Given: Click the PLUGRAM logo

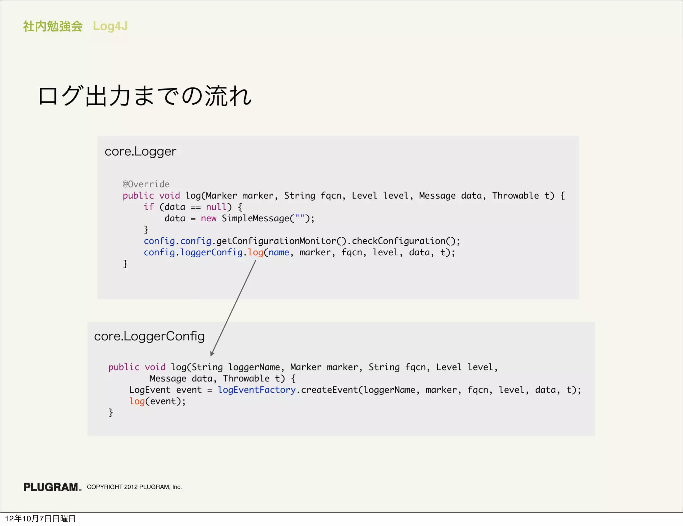Looking at the screenshot, I should pos(52,487).
